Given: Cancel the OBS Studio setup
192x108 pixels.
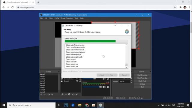Looking at the screenshot, I should [124, 75].
